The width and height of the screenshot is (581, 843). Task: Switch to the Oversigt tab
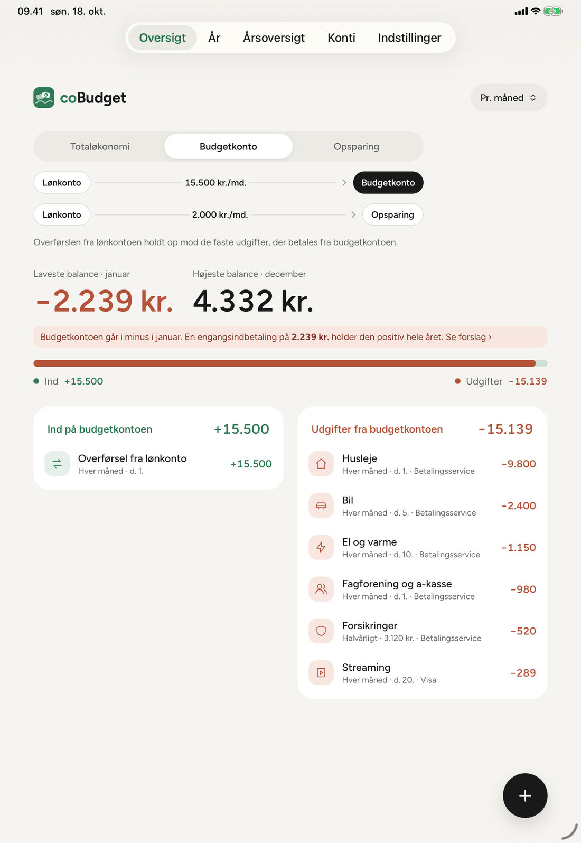(162, 38)
